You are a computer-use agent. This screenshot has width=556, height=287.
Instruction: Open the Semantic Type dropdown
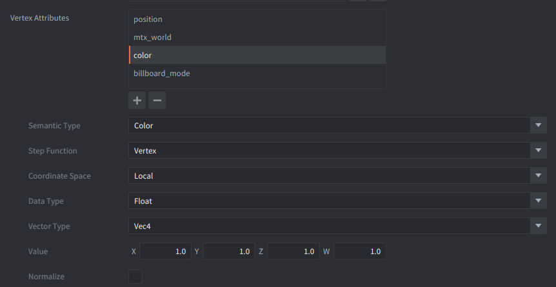(329, 126)
